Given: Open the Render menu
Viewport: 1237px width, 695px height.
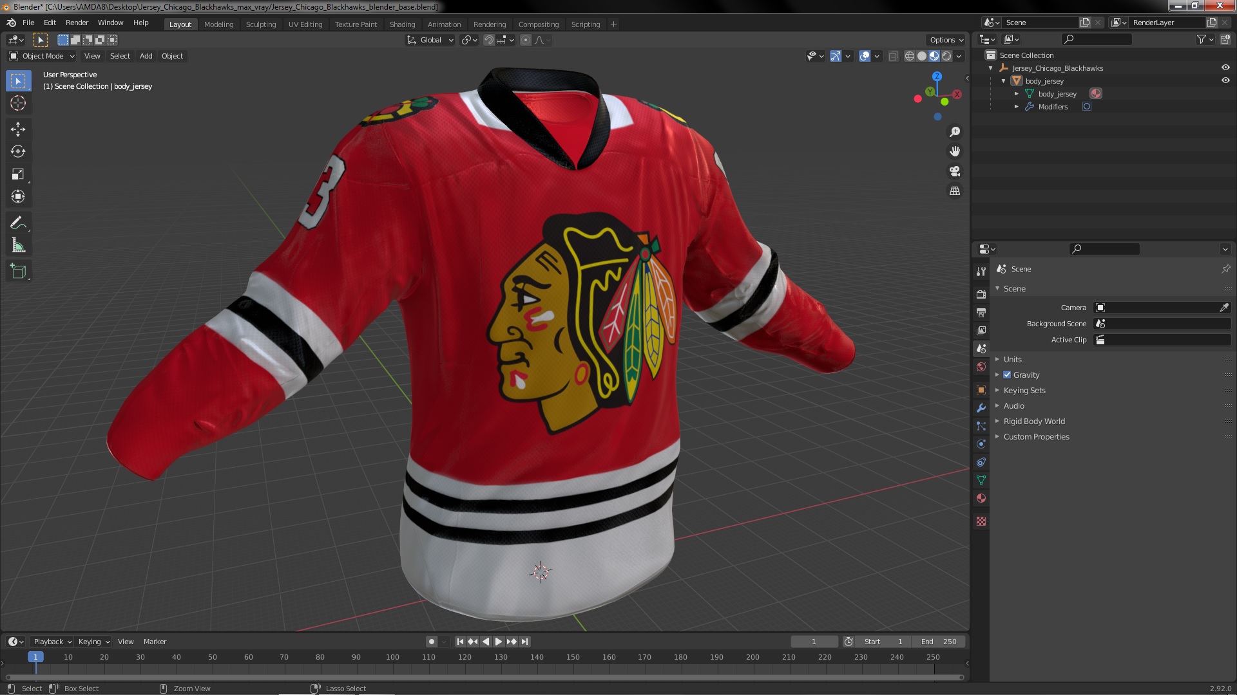Looking at the screenshot, I should pos(77,23).
